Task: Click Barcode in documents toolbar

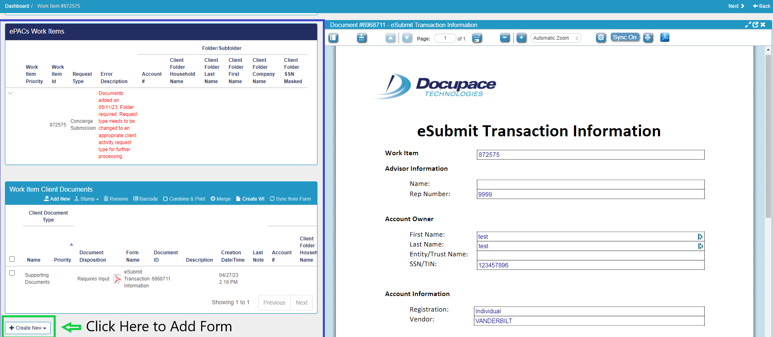Action: pyautogui.click(x=145, y=199)
